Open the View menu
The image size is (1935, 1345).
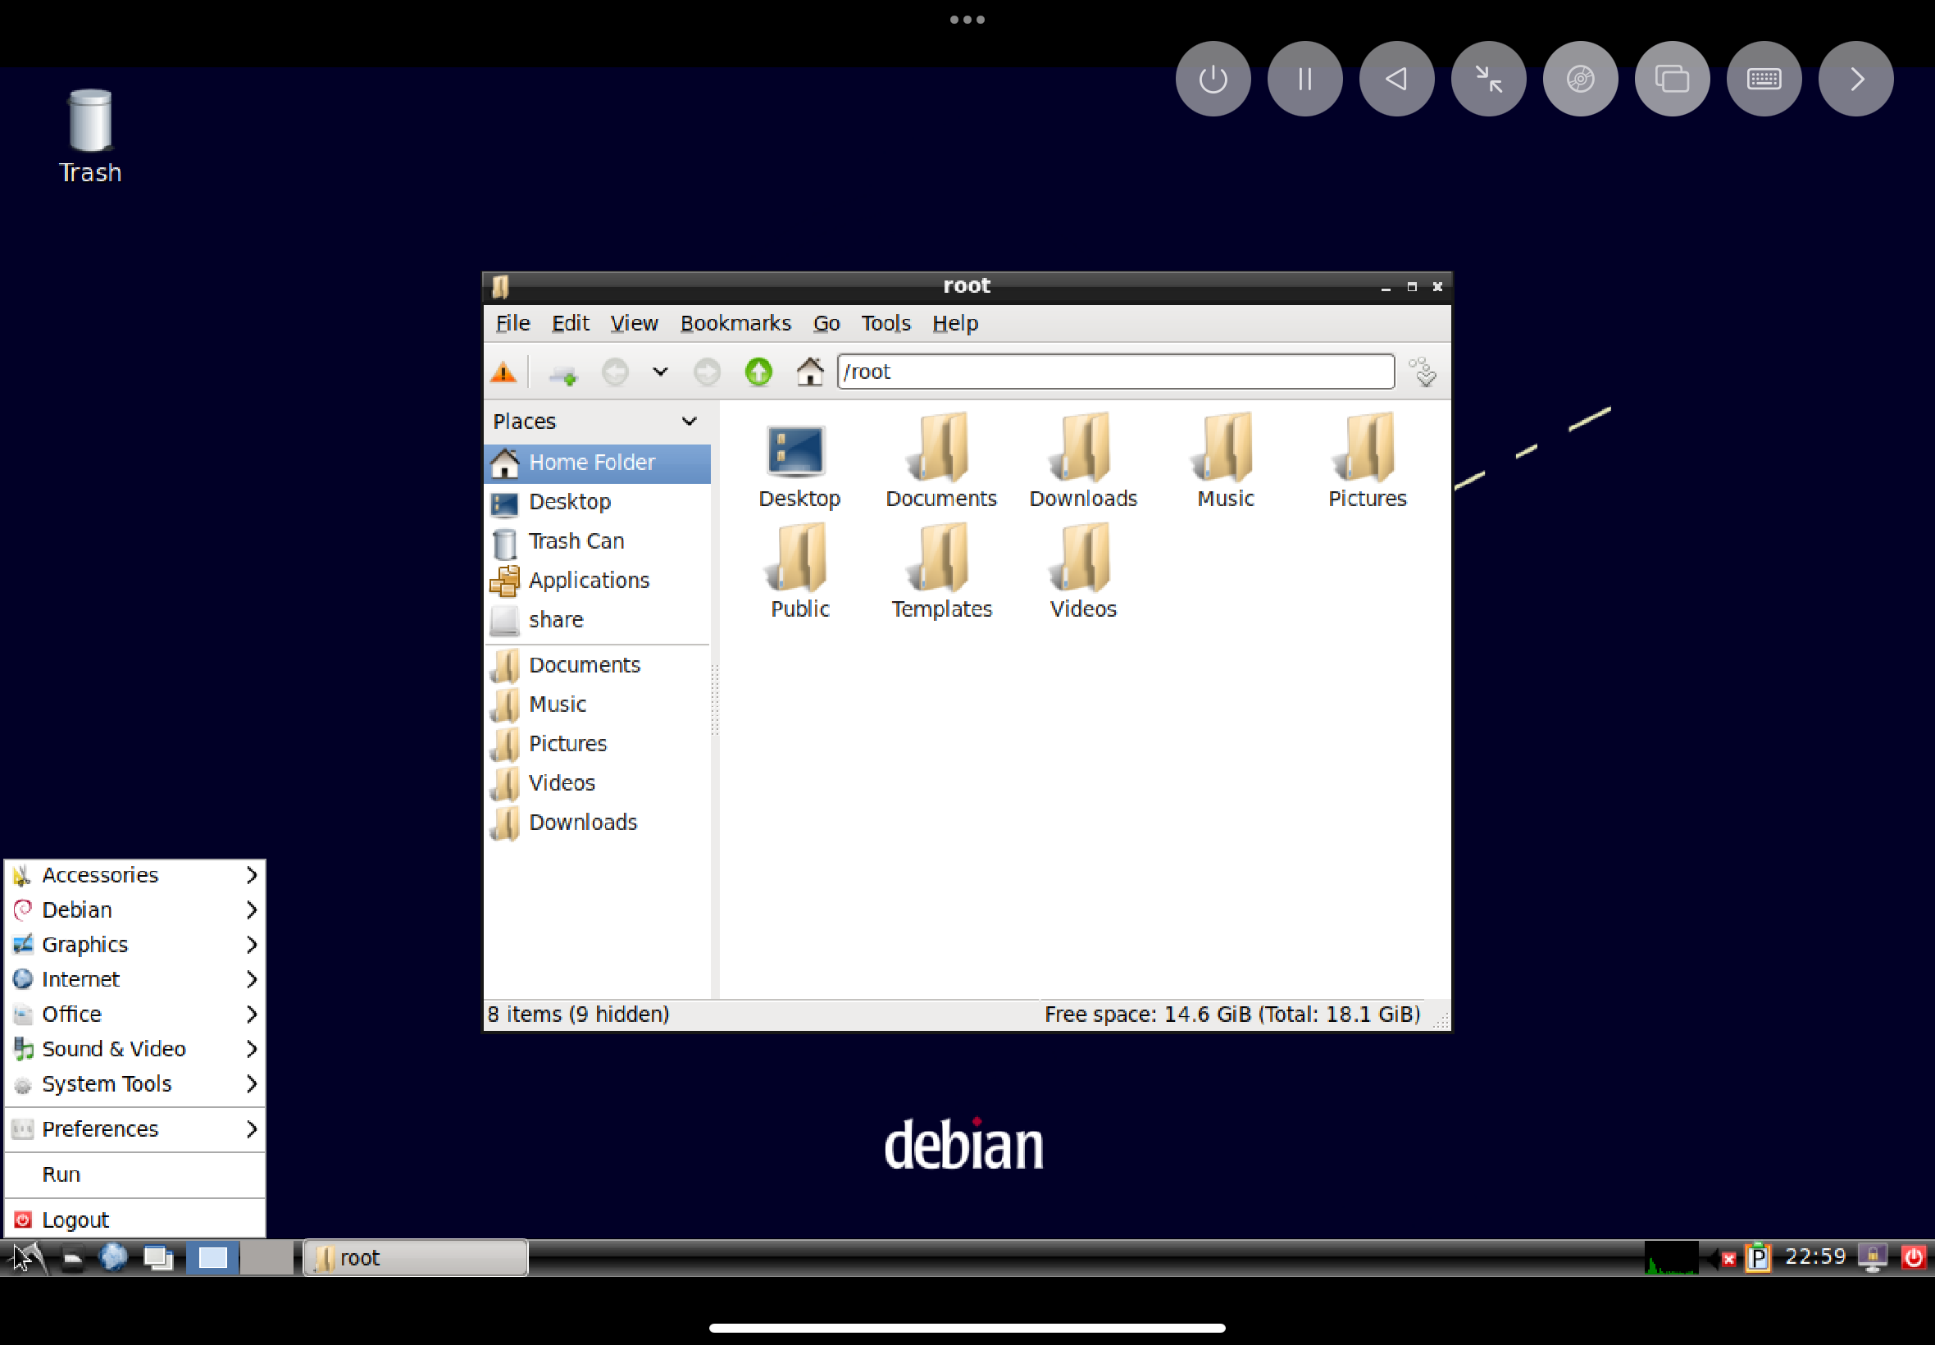(634, 324)
